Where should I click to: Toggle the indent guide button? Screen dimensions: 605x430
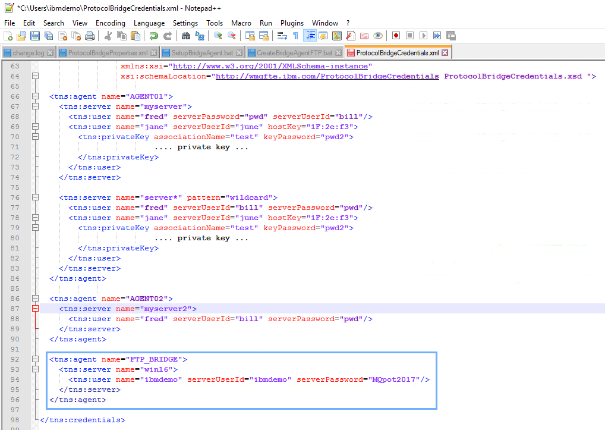pyautogui.click(x=310, y=36)
